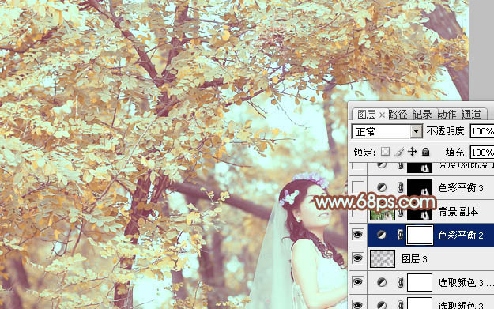Screen dimensions: 494x309
Task: Click the lock transparent pixels icon
Action: pyautogui.click(x=385, y=152)
